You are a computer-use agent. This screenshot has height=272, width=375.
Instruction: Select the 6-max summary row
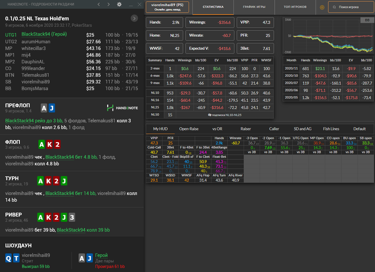[x=210, y=76]
